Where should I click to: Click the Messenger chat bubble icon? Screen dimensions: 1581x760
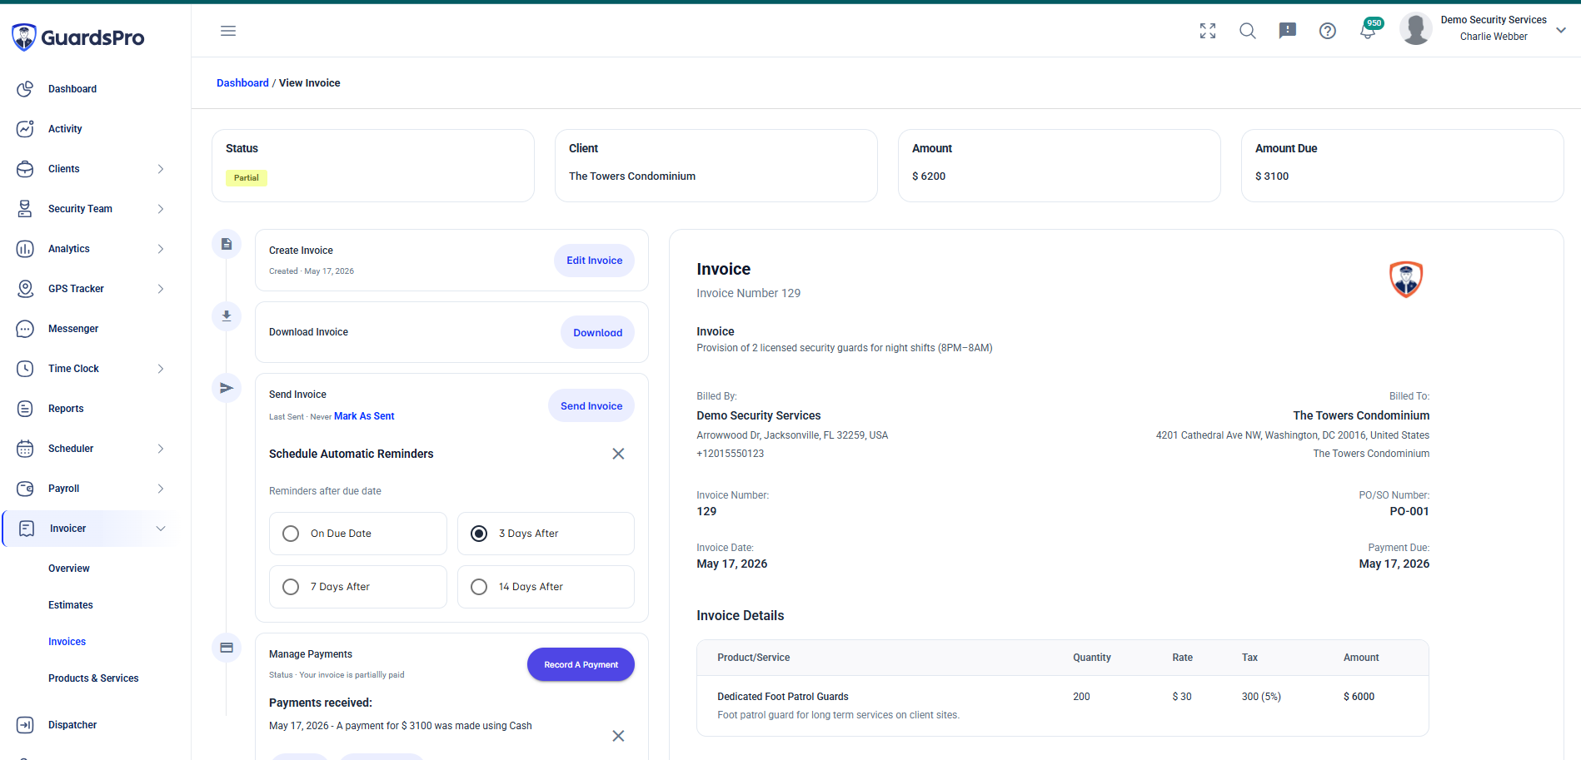point(25,329)
